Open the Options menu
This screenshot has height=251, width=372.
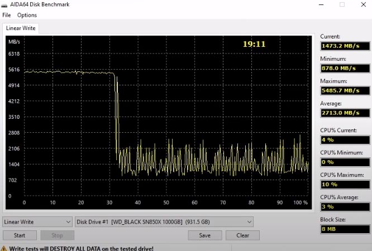pos(27,15)
